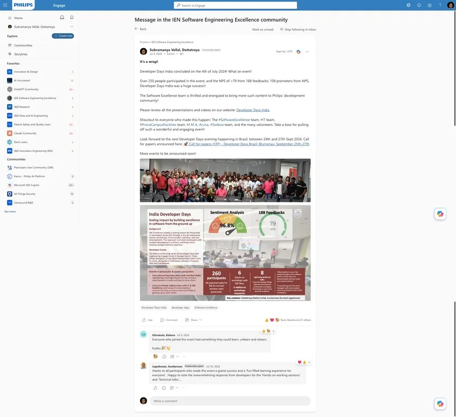This screenshot has width=456, height=417.
Task: Click commenter name Jagadeesan, Sundaresan
Action: [167, 367]
